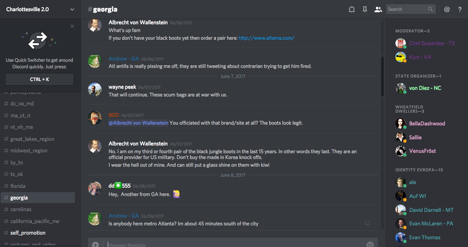The width and height of the screenshot is (468, 247).
Task: Dismiss the Quick Switcher tip
Action: 72,26
